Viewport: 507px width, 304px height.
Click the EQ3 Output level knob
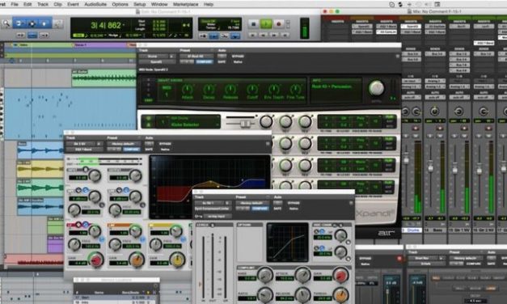(136, 175)
